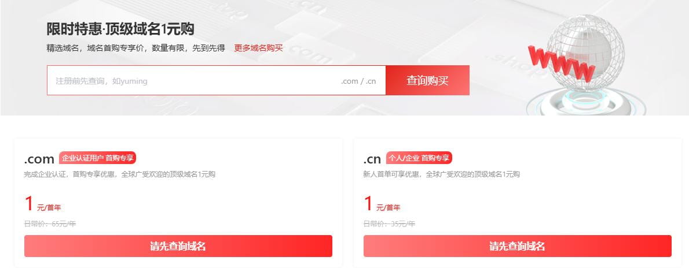Click the .cn 1 元/首年 price
Viewport: 689px width, 268px height.
click(x=382, y=204)
